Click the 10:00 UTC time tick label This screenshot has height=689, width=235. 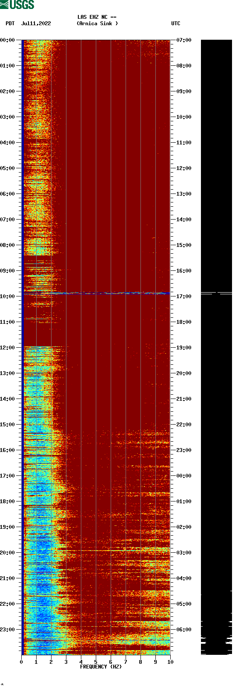coord(184,117)
